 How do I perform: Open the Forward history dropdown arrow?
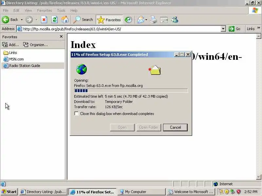click(36, 20)
